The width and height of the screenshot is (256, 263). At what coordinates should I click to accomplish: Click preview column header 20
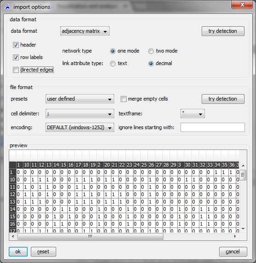click(x=107, y=165)
